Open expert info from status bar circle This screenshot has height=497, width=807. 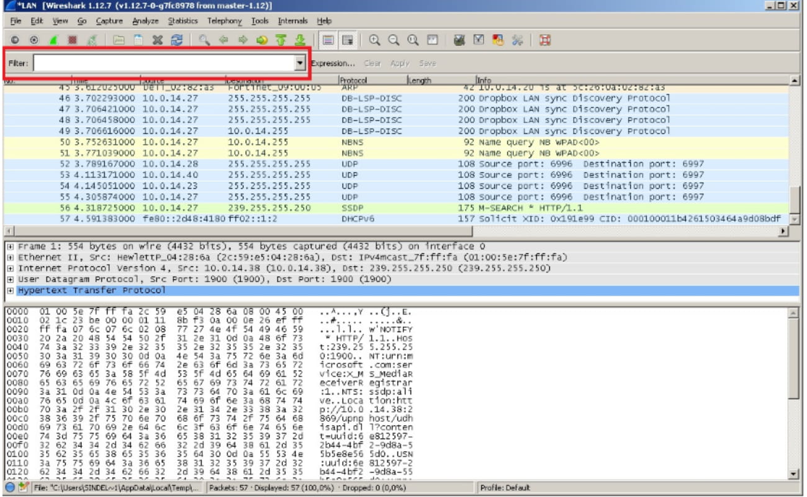[9, 488]
